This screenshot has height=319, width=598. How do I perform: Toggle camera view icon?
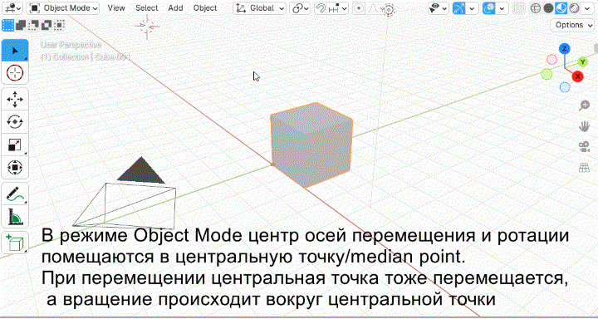(584, 147)
